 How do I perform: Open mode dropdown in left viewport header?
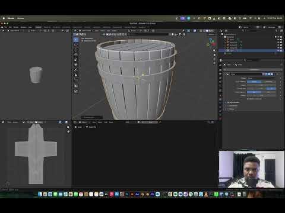13,31
